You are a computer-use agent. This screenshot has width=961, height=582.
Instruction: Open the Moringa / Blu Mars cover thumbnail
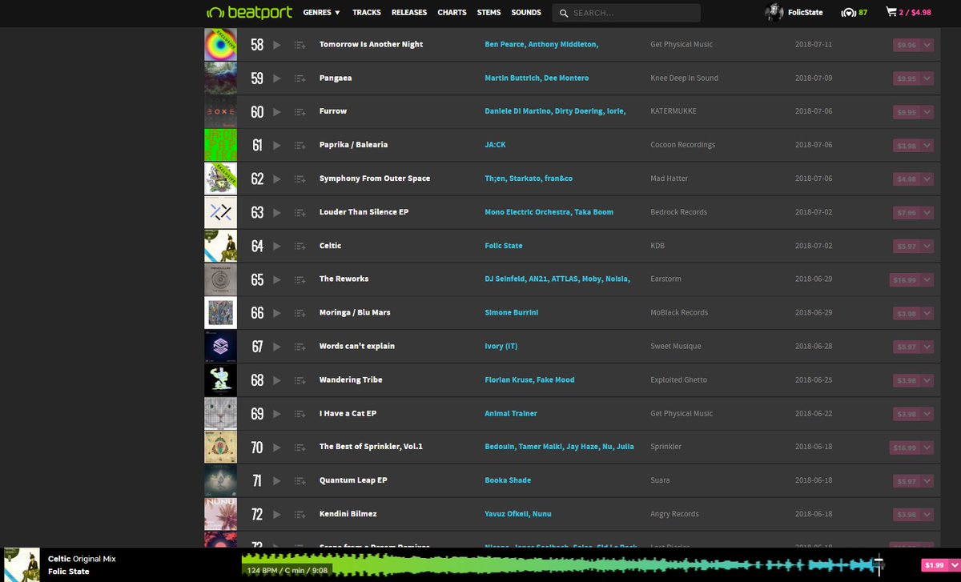point(220,312)
